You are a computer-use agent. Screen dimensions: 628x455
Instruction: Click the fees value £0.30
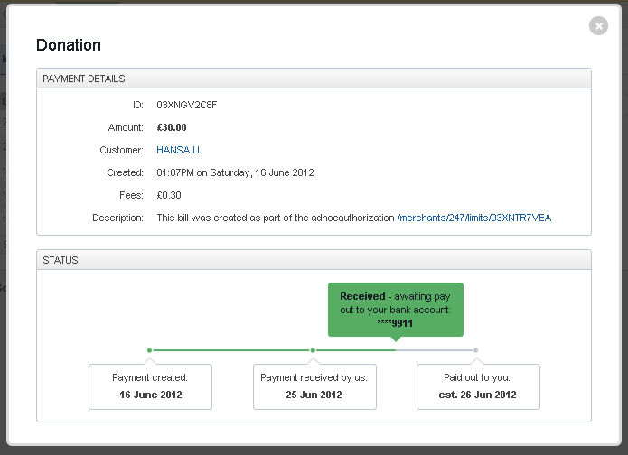169,195
